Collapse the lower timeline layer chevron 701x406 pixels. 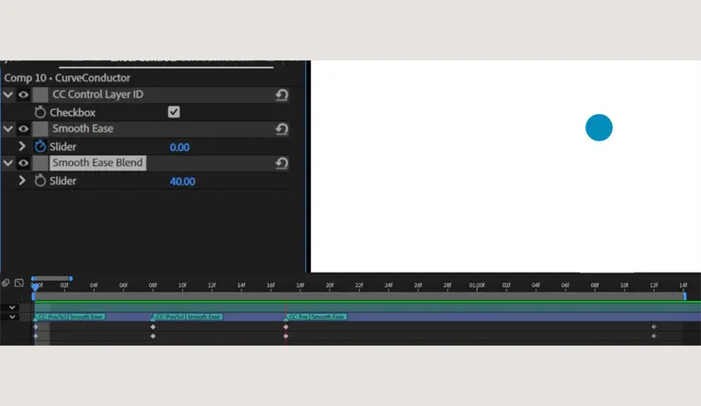(x=12, y=317)
